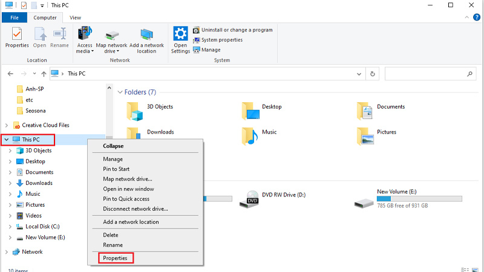Click Add a network location icon
The height and width of the screenshot is (272, 484).
tap(146, 34)
